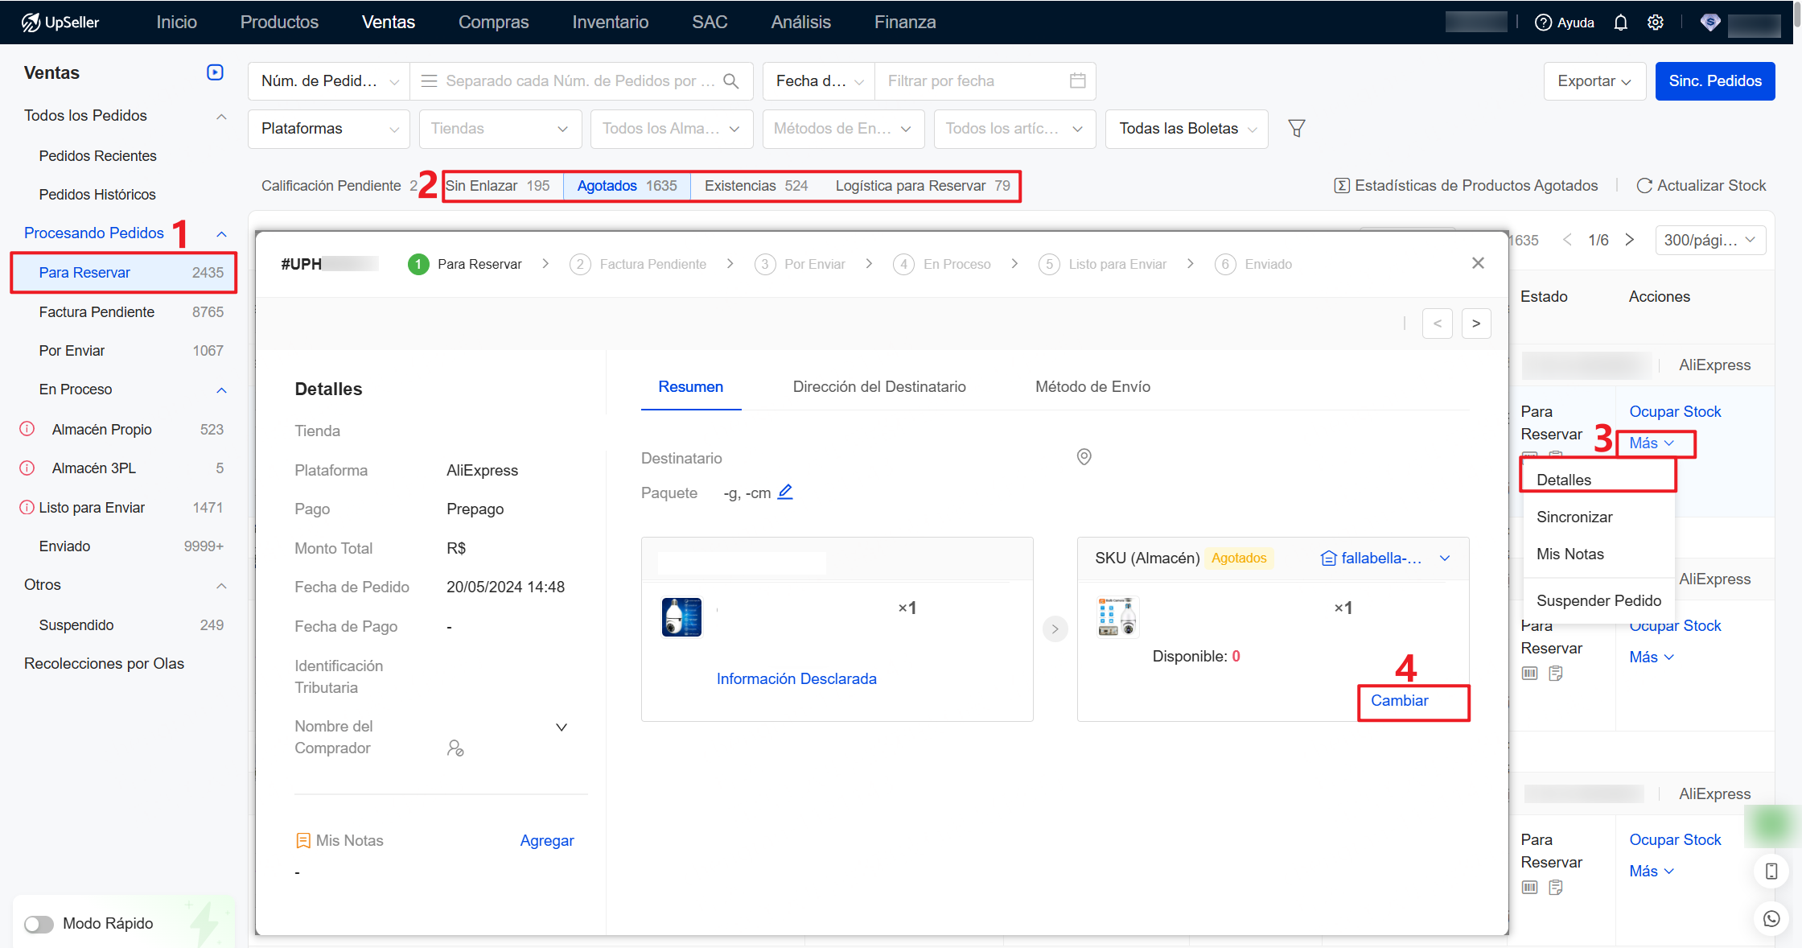Click the order numbers search input field
Screen dimensions: 1802x948
579,81
